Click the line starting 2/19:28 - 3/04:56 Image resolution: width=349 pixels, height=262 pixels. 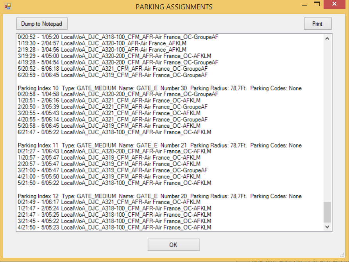102,50
